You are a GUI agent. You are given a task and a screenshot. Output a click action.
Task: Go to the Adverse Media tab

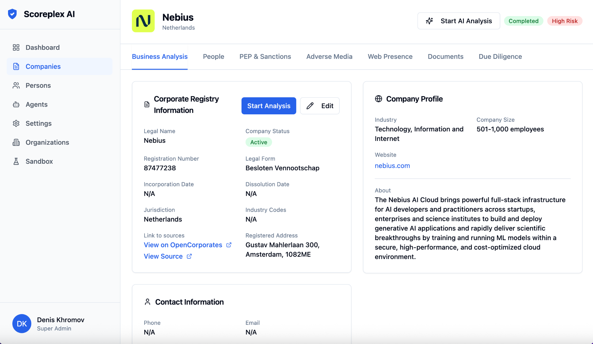(329, 57)
